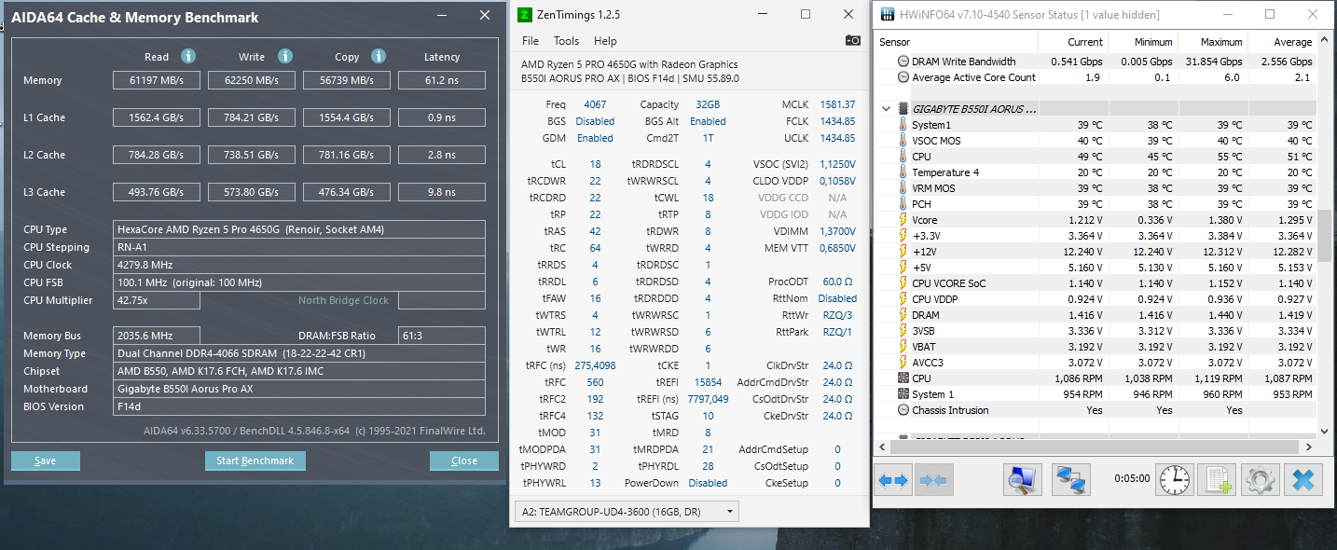Viewport: 1337px width, 550px height.
Task: Click the blue expand-columns arrows in HWiNFO64
Action: 893,480
